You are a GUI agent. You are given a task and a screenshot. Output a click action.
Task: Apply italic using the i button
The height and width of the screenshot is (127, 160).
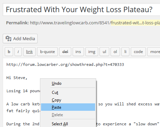[x=18, y=52]
